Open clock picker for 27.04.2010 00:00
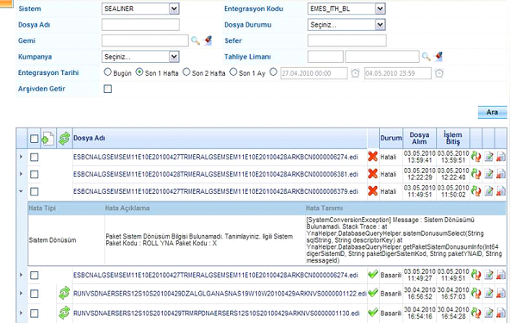The height and width of the screenshot is (323, 510). (x=355, y=73)
